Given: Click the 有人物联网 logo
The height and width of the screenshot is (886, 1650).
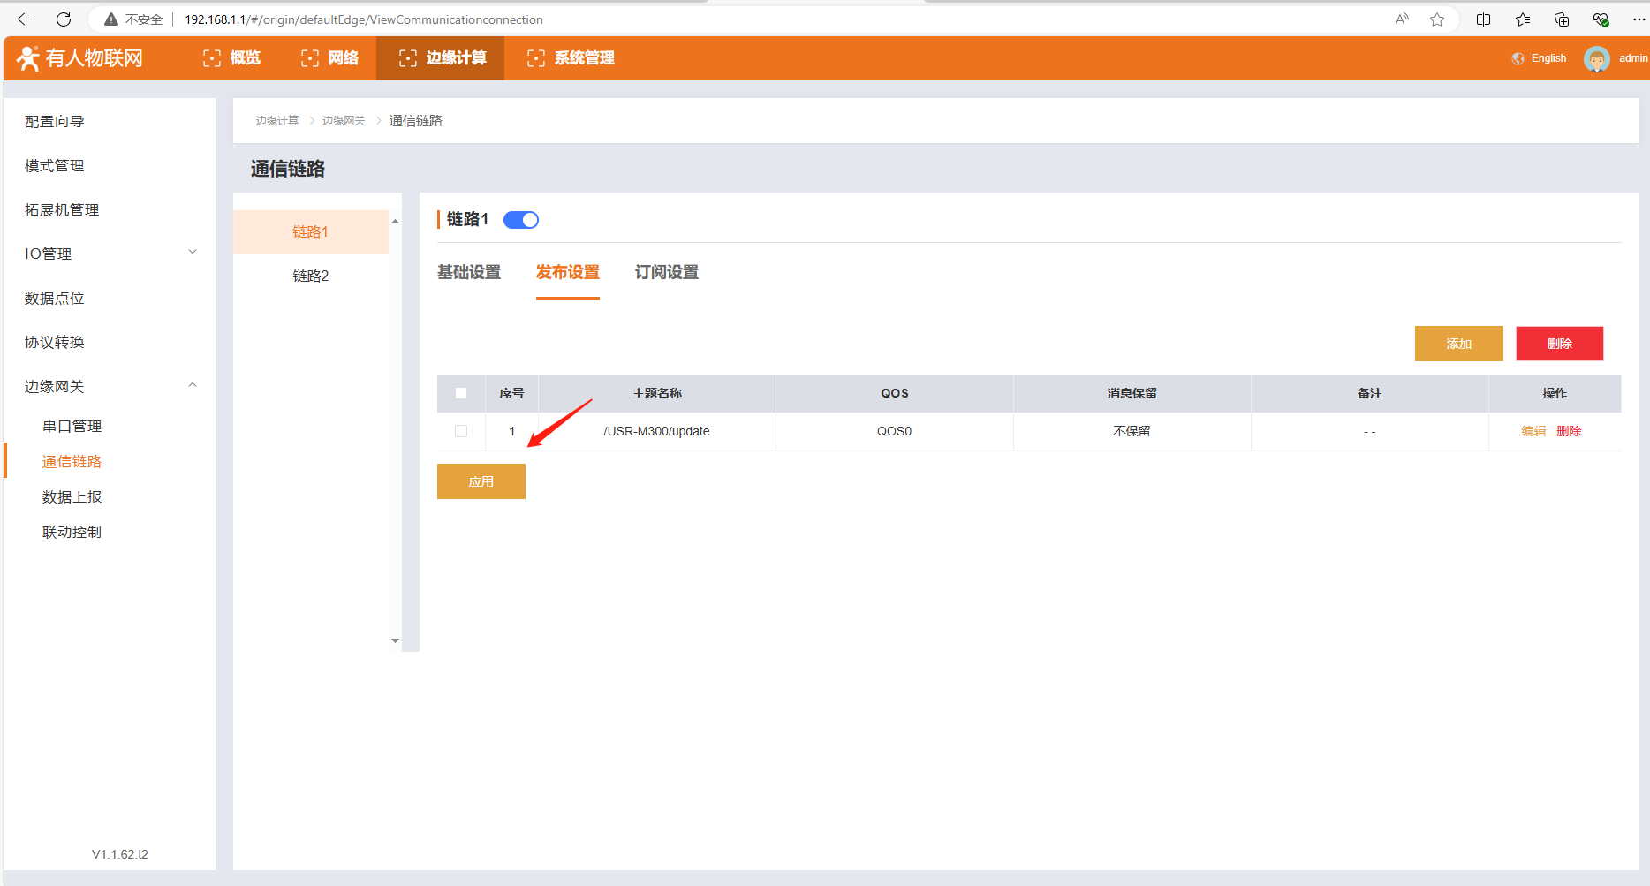Looking at the screenshot, I should (x=80, y=58).
